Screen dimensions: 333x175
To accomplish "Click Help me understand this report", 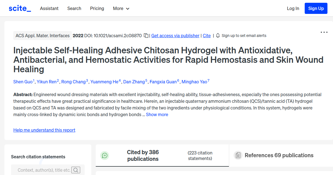I will tap(44, 130).
